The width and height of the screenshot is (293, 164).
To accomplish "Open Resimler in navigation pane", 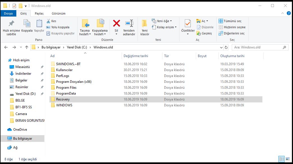I will pos(19,87).
